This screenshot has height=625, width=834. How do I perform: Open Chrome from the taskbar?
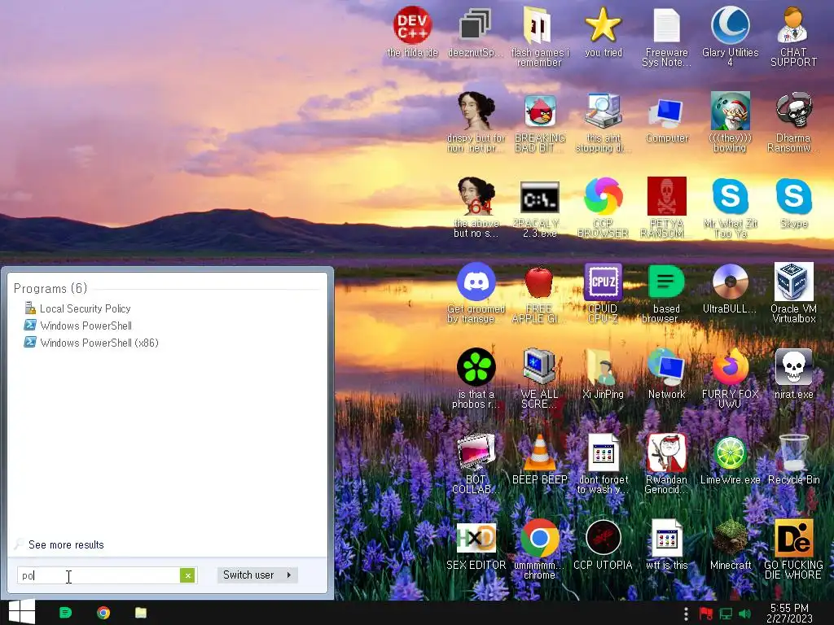(x=103, y=613)
